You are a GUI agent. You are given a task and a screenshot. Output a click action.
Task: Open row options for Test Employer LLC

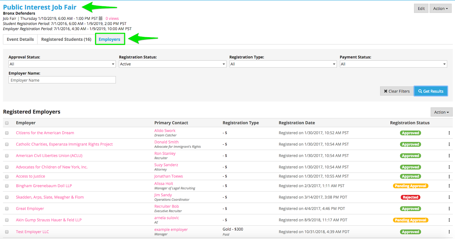click(x=449, y=232)
